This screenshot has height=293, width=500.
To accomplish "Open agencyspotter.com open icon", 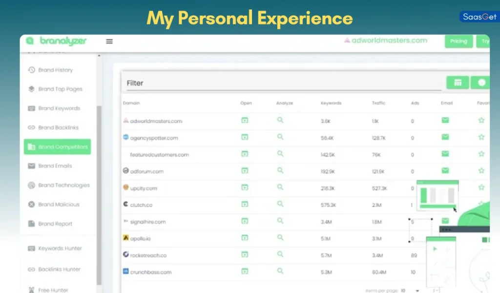I will [x=245, y=137].
